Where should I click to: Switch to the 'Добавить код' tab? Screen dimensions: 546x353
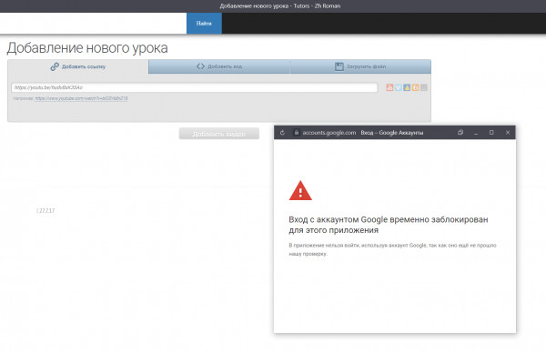219,66
